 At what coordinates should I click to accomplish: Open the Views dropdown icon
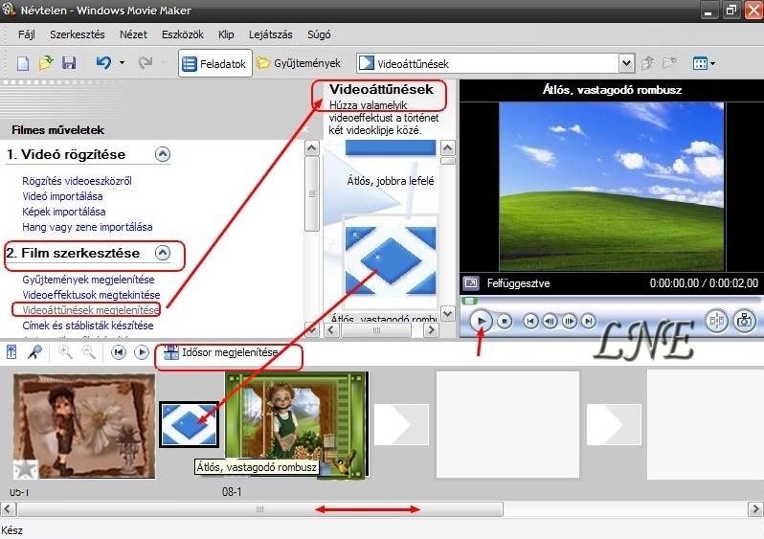[704, 63]
